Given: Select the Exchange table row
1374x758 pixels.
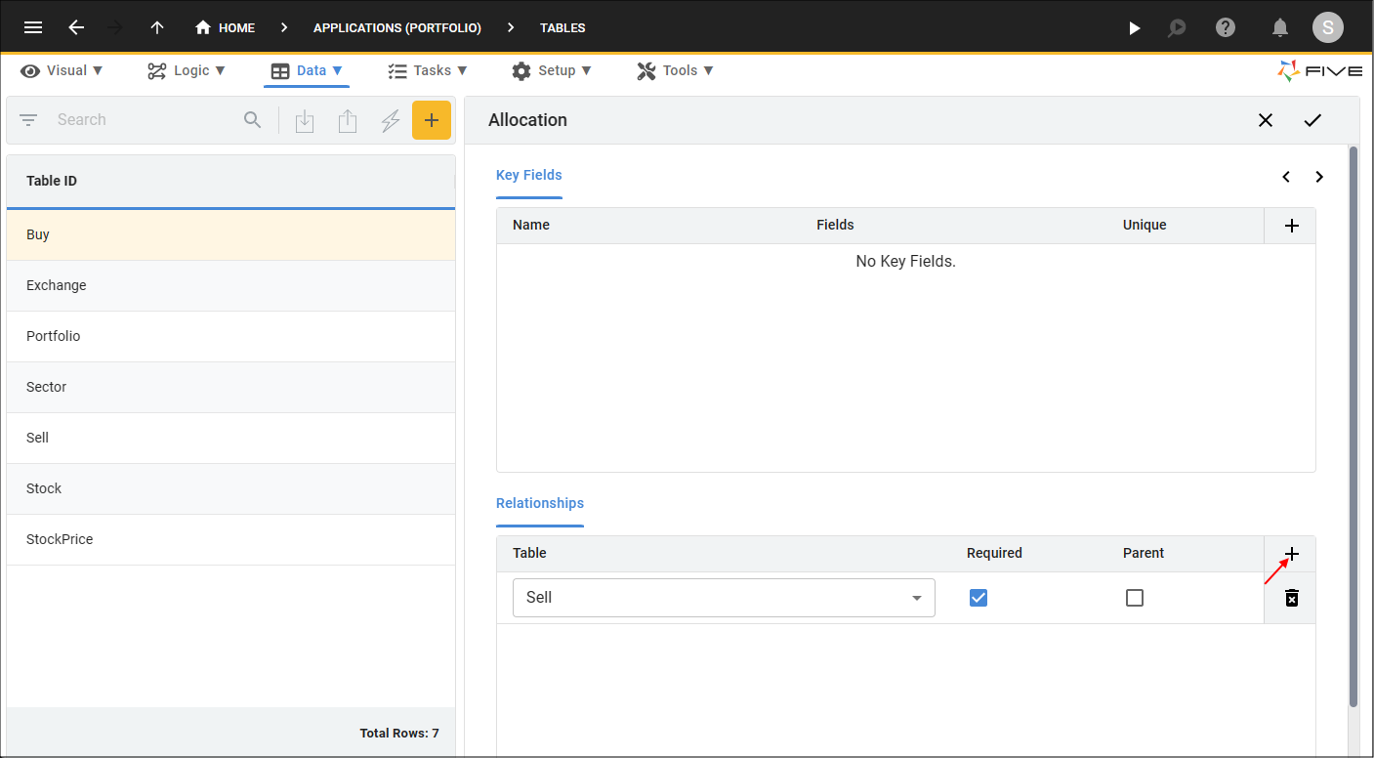Looking at the screenshot, I should point(230,285).
